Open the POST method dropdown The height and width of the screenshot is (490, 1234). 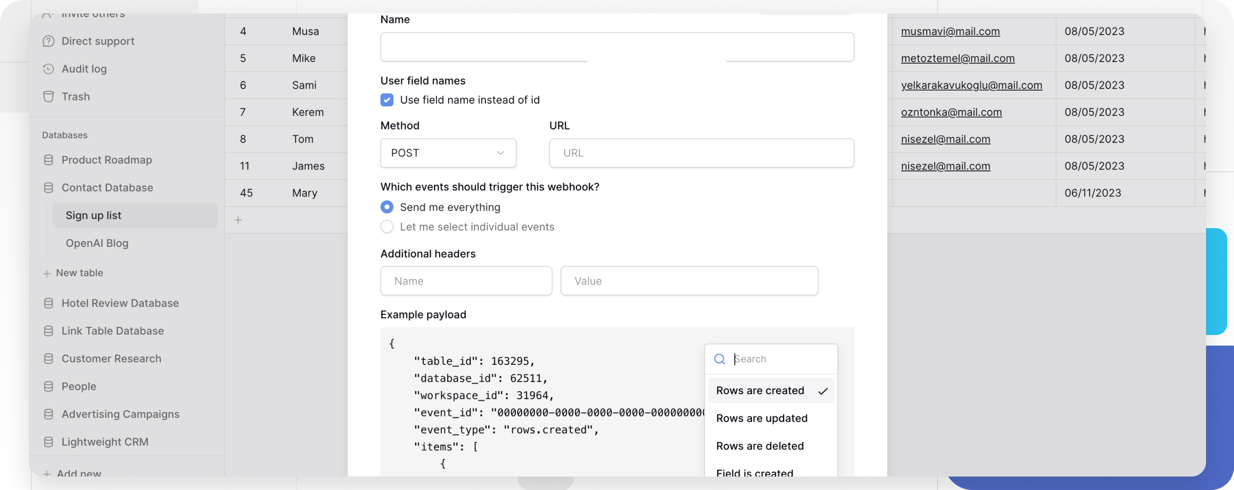pos(448,153)
